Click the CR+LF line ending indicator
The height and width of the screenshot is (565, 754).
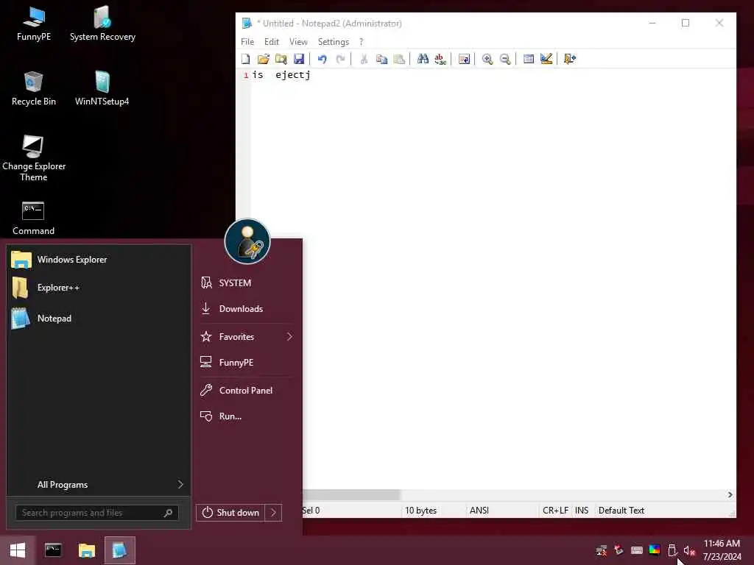(x=555, y=511)
